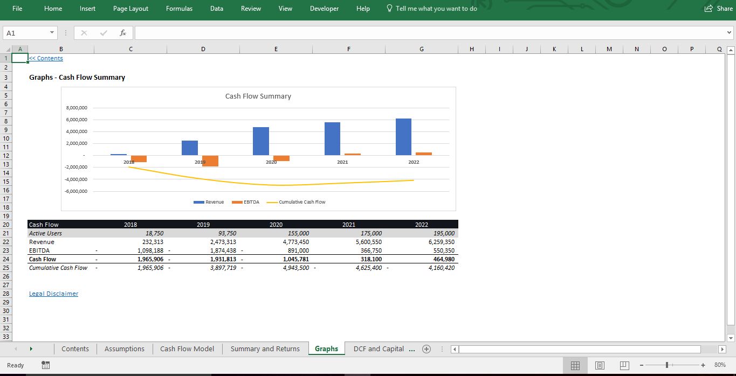The height and width of the screenshot is (376, 736).
Task: Switch to the Assumptions sheet tab
Action: (x=123, y=349)
